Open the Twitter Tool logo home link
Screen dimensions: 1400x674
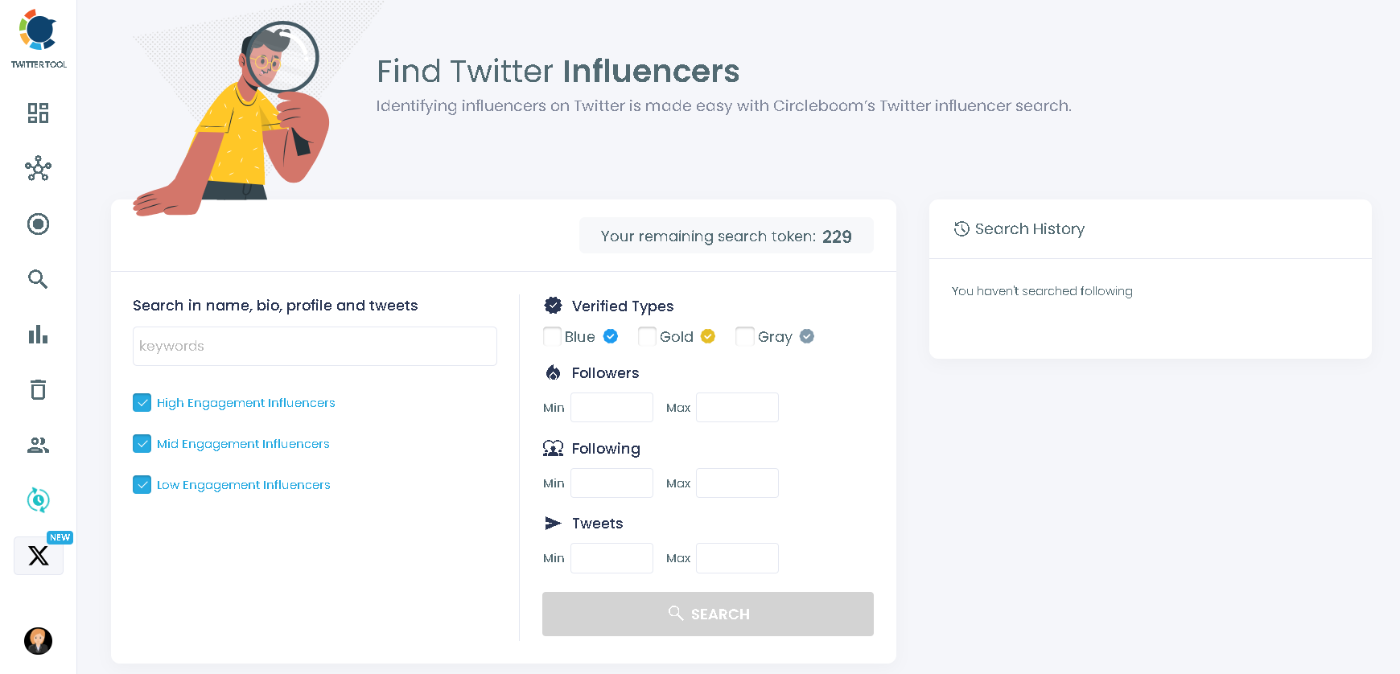[38, 36]
